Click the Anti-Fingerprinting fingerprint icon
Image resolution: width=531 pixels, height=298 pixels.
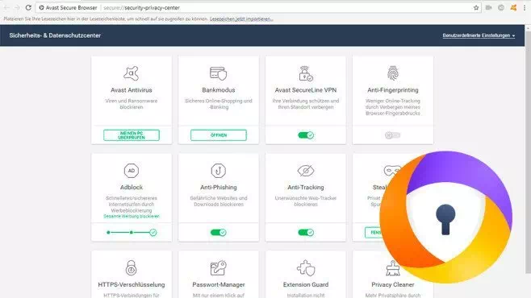pyautogui.click(x=393, y=73)
